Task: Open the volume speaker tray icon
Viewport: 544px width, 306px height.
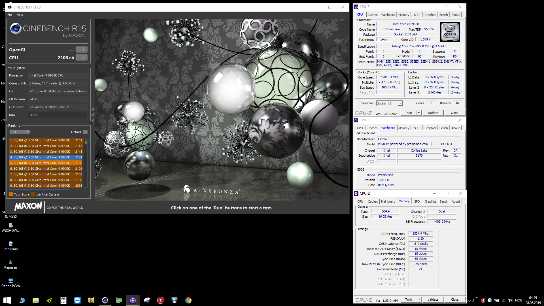Action: point(510,300)
